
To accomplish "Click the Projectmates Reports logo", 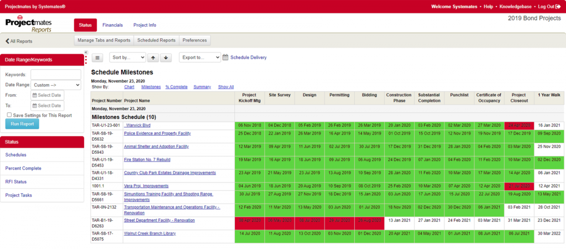I will coord(29,25).
